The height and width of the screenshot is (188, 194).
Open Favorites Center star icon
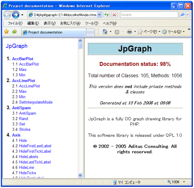[x=6, y=32]
